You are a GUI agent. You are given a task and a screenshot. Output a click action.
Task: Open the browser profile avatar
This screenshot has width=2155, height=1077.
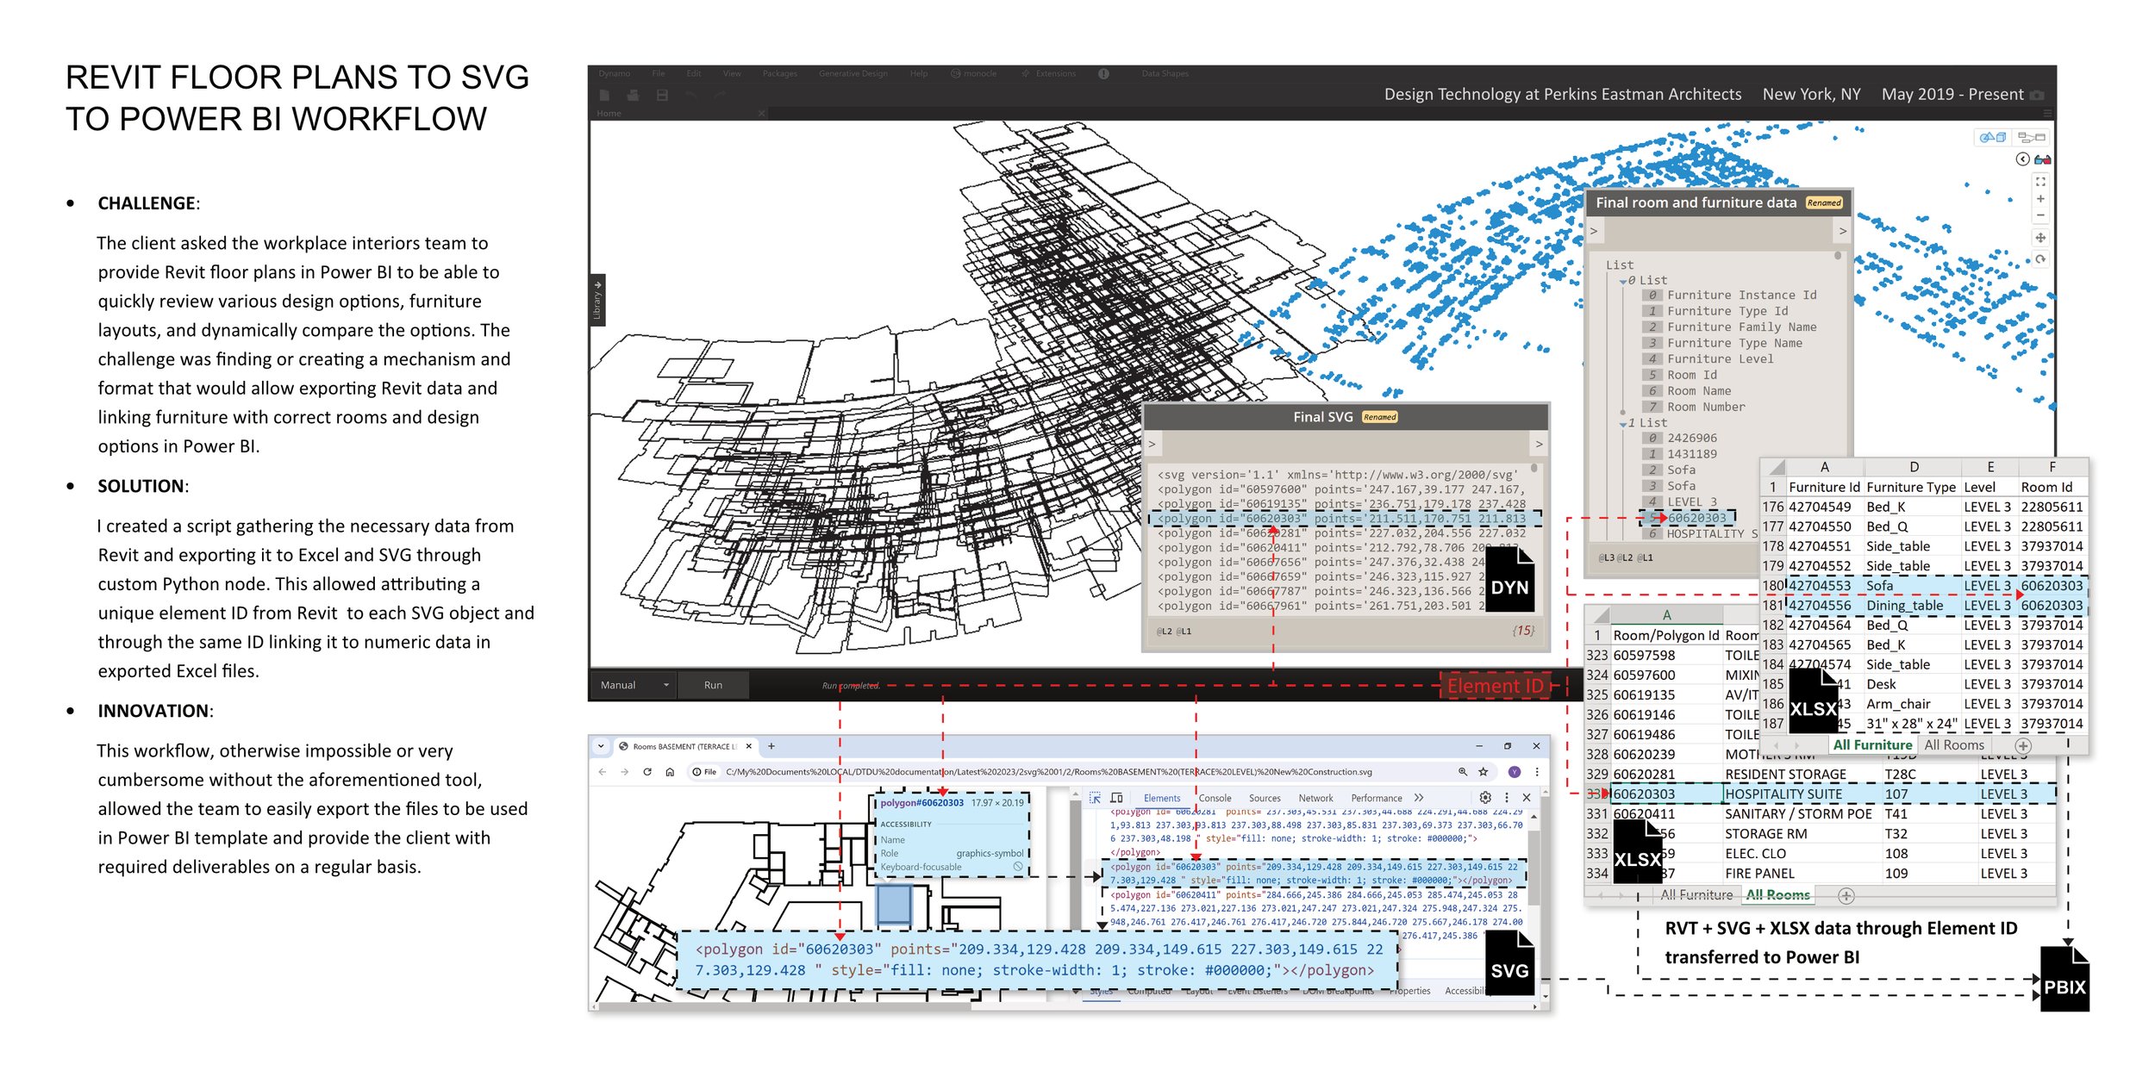tap(1515, 773)
